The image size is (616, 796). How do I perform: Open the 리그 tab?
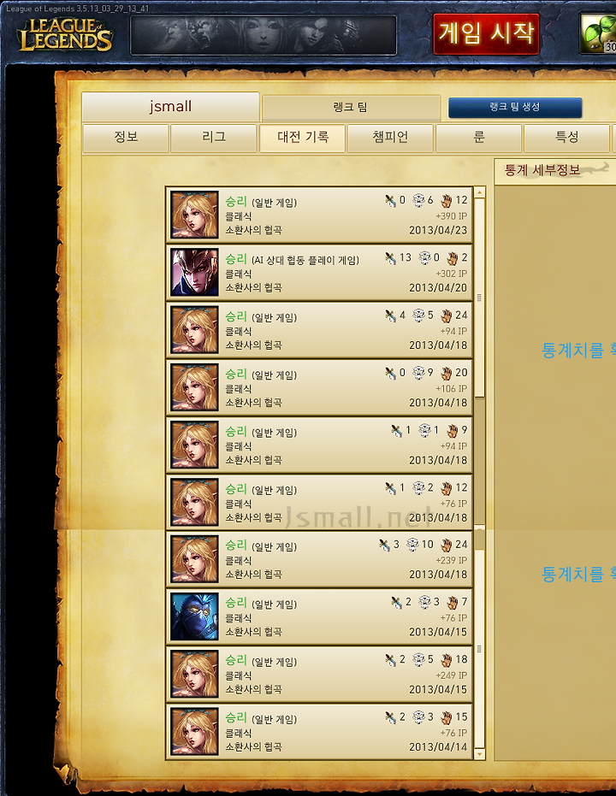pyautogui.click(x=214, y=138)
